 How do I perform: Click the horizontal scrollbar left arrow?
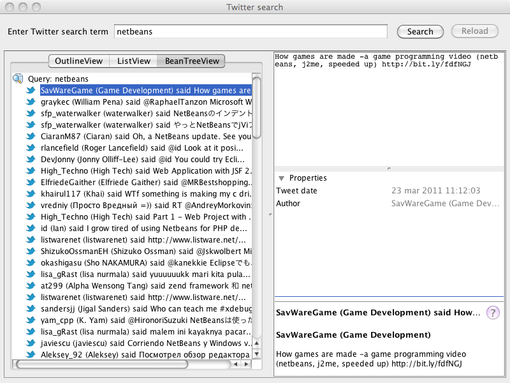pyautogui.click(x=235, y=364)
